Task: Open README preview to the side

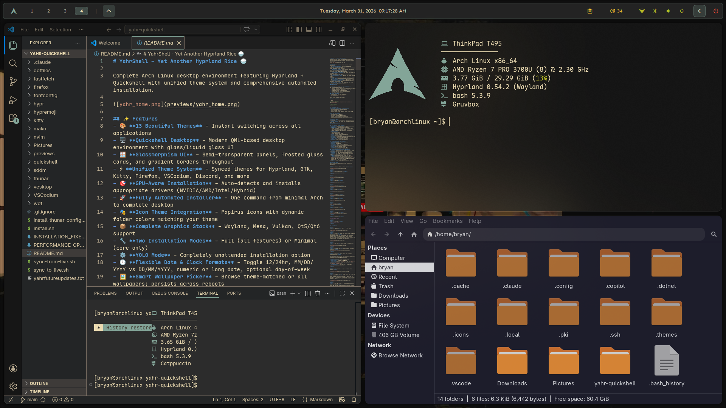Action: pyautogui.click(x=332, y=43)
